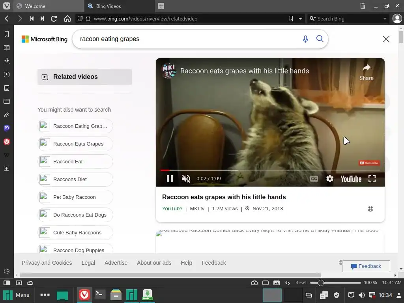The height and width of the screenshot is (303, 404).
Task: Open video settings gear
Action: click(x=330, y=179)
